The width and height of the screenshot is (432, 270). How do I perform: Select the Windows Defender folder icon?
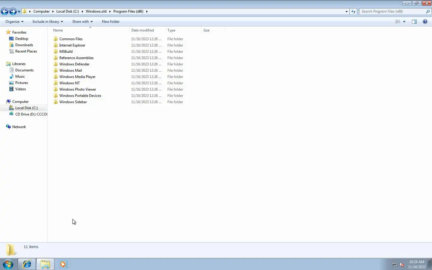55,64
